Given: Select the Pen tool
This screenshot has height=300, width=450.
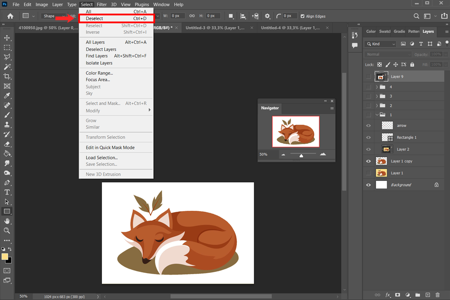Looking at the screenshot, I should click(7, 183).
